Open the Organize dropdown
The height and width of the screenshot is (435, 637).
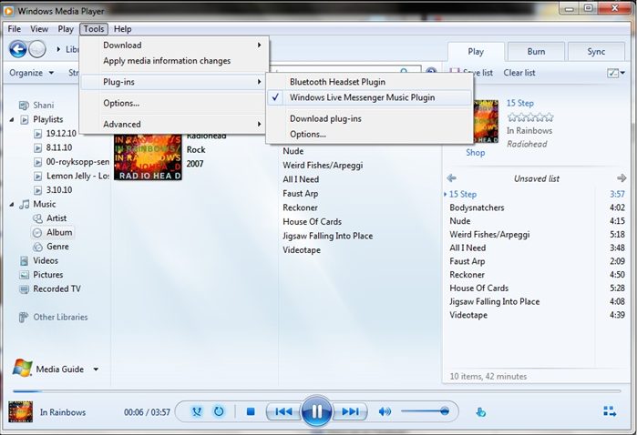click(32, 73)
